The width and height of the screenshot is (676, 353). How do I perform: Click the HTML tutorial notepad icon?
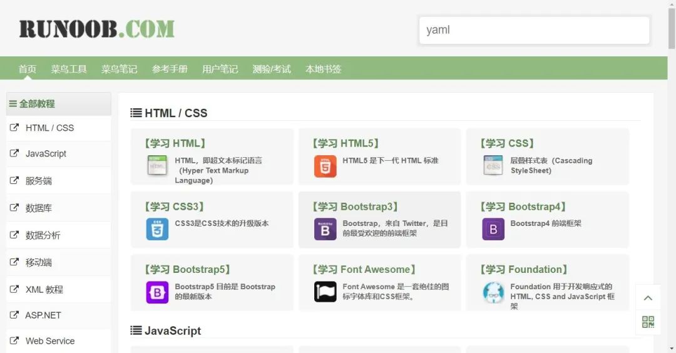pos(157,166)
